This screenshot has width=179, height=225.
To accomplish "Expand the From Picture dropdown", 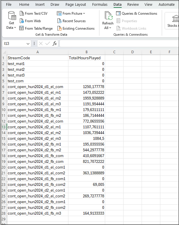I will tap(84, 14).
